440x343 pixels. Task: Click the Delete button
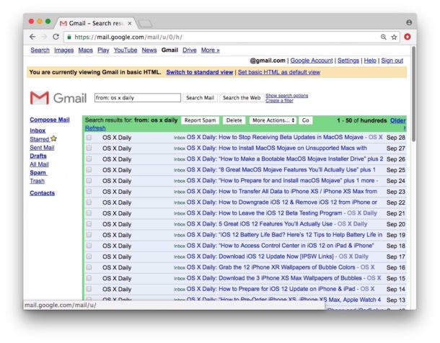[234, 120]
